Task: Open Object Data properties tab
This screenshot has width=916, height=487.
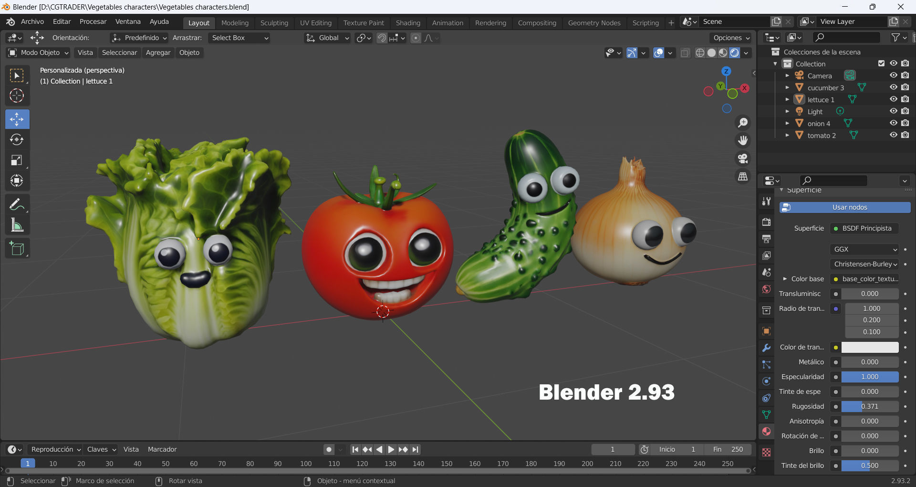Action: (x=766, y=414)
